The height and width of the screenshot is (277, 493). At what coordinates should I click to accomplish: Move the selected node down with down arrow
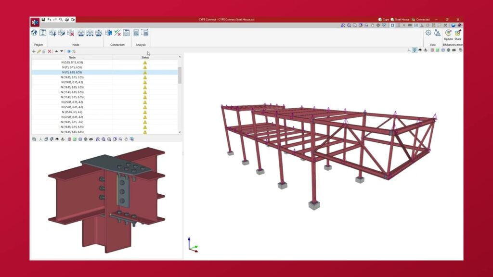62,51
